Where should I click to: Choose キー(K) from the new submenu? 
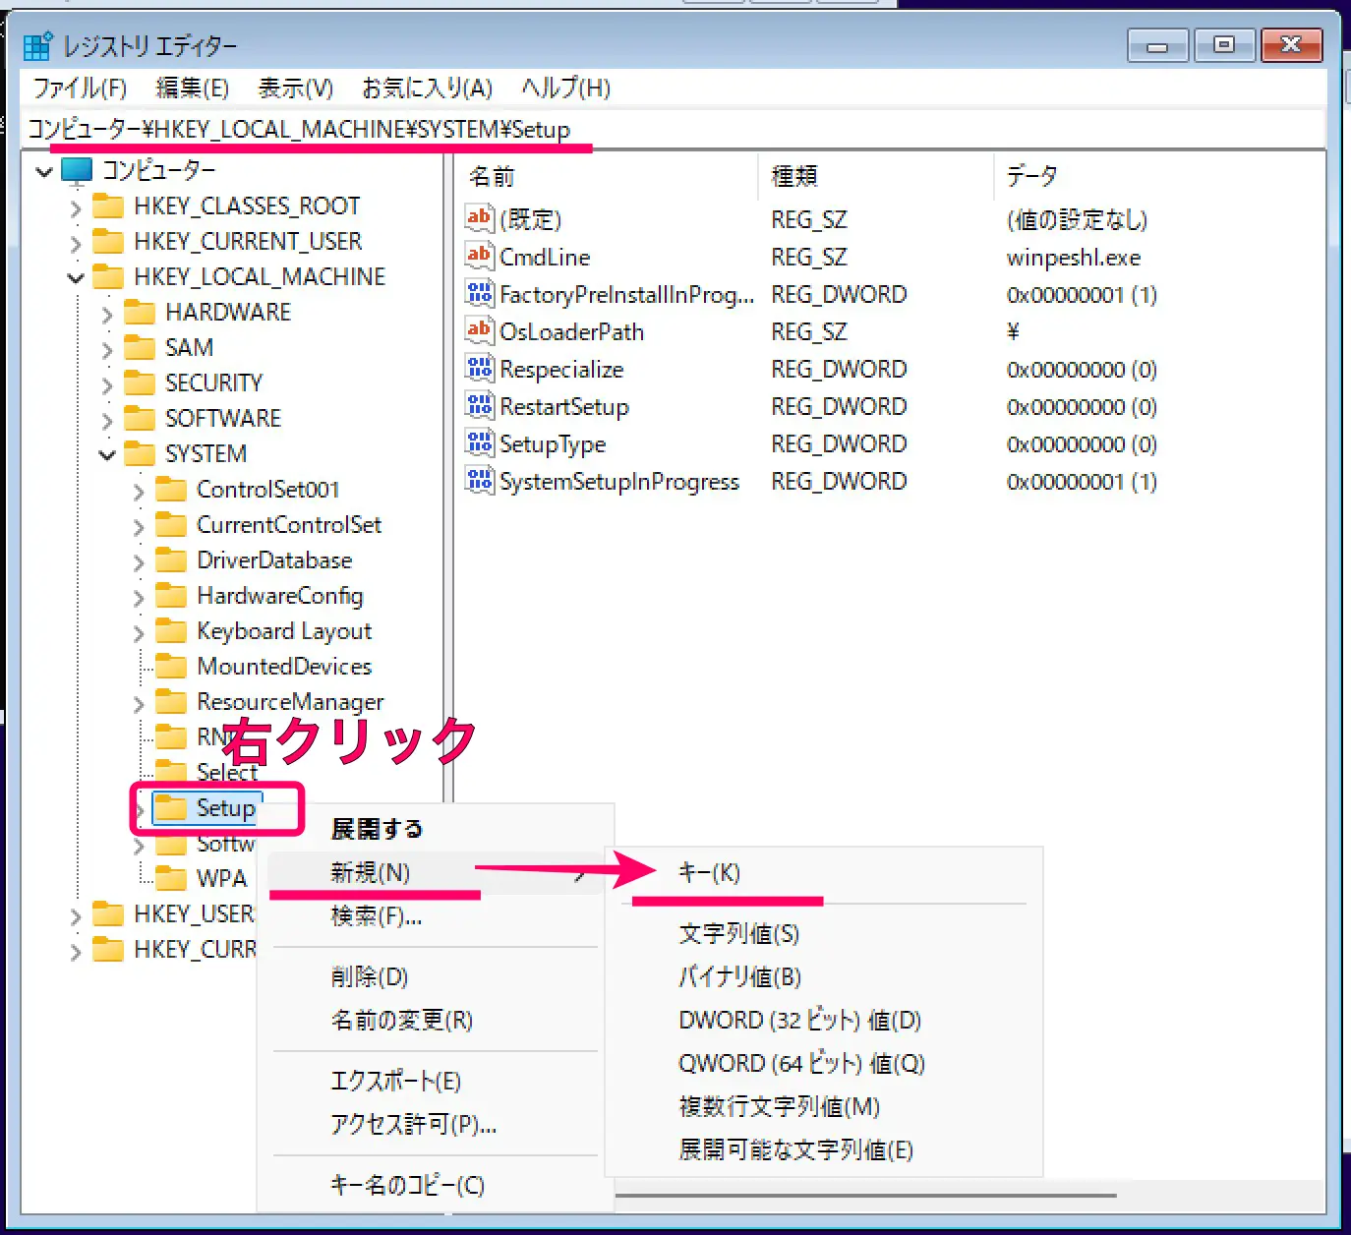tap(709, 873)
